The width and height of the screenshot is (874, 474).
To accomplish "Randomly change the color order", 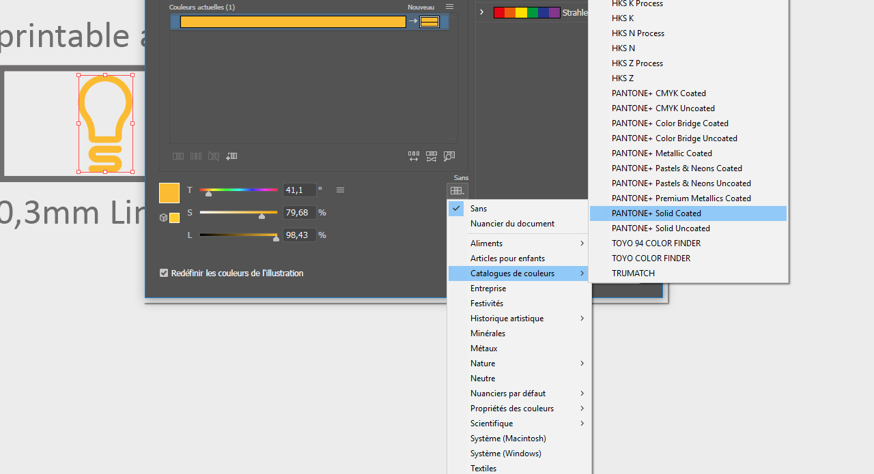I will [414, 156].
